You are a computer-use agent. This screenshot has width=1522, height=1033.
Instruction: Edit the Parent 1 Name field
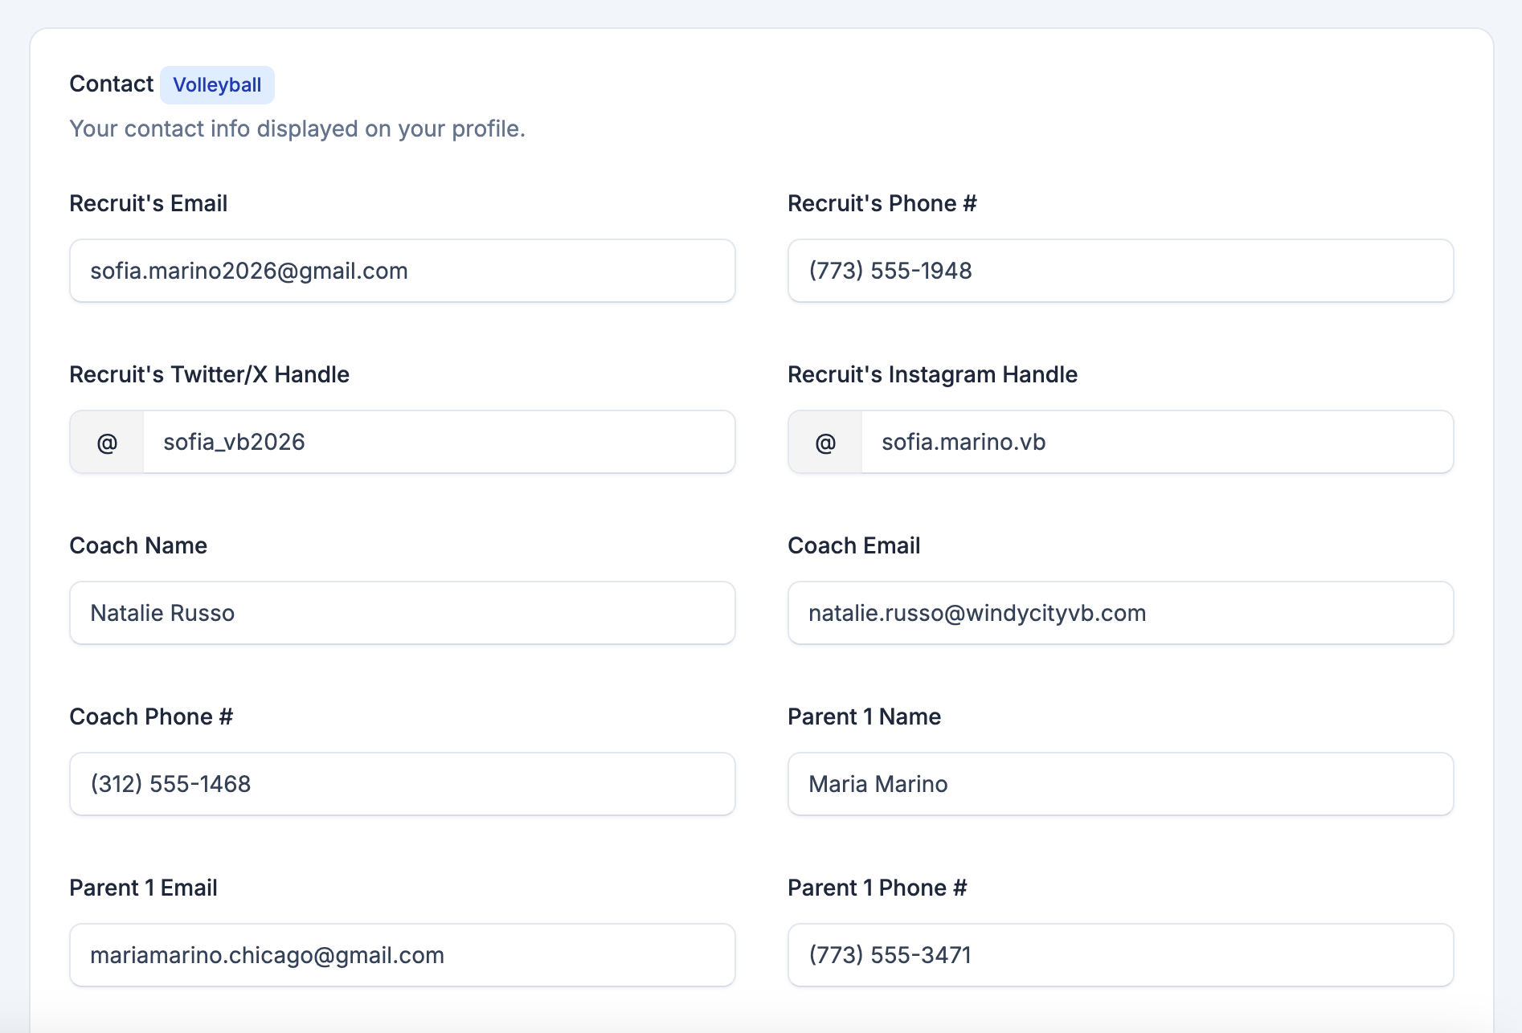click(x=1121, y=784)
